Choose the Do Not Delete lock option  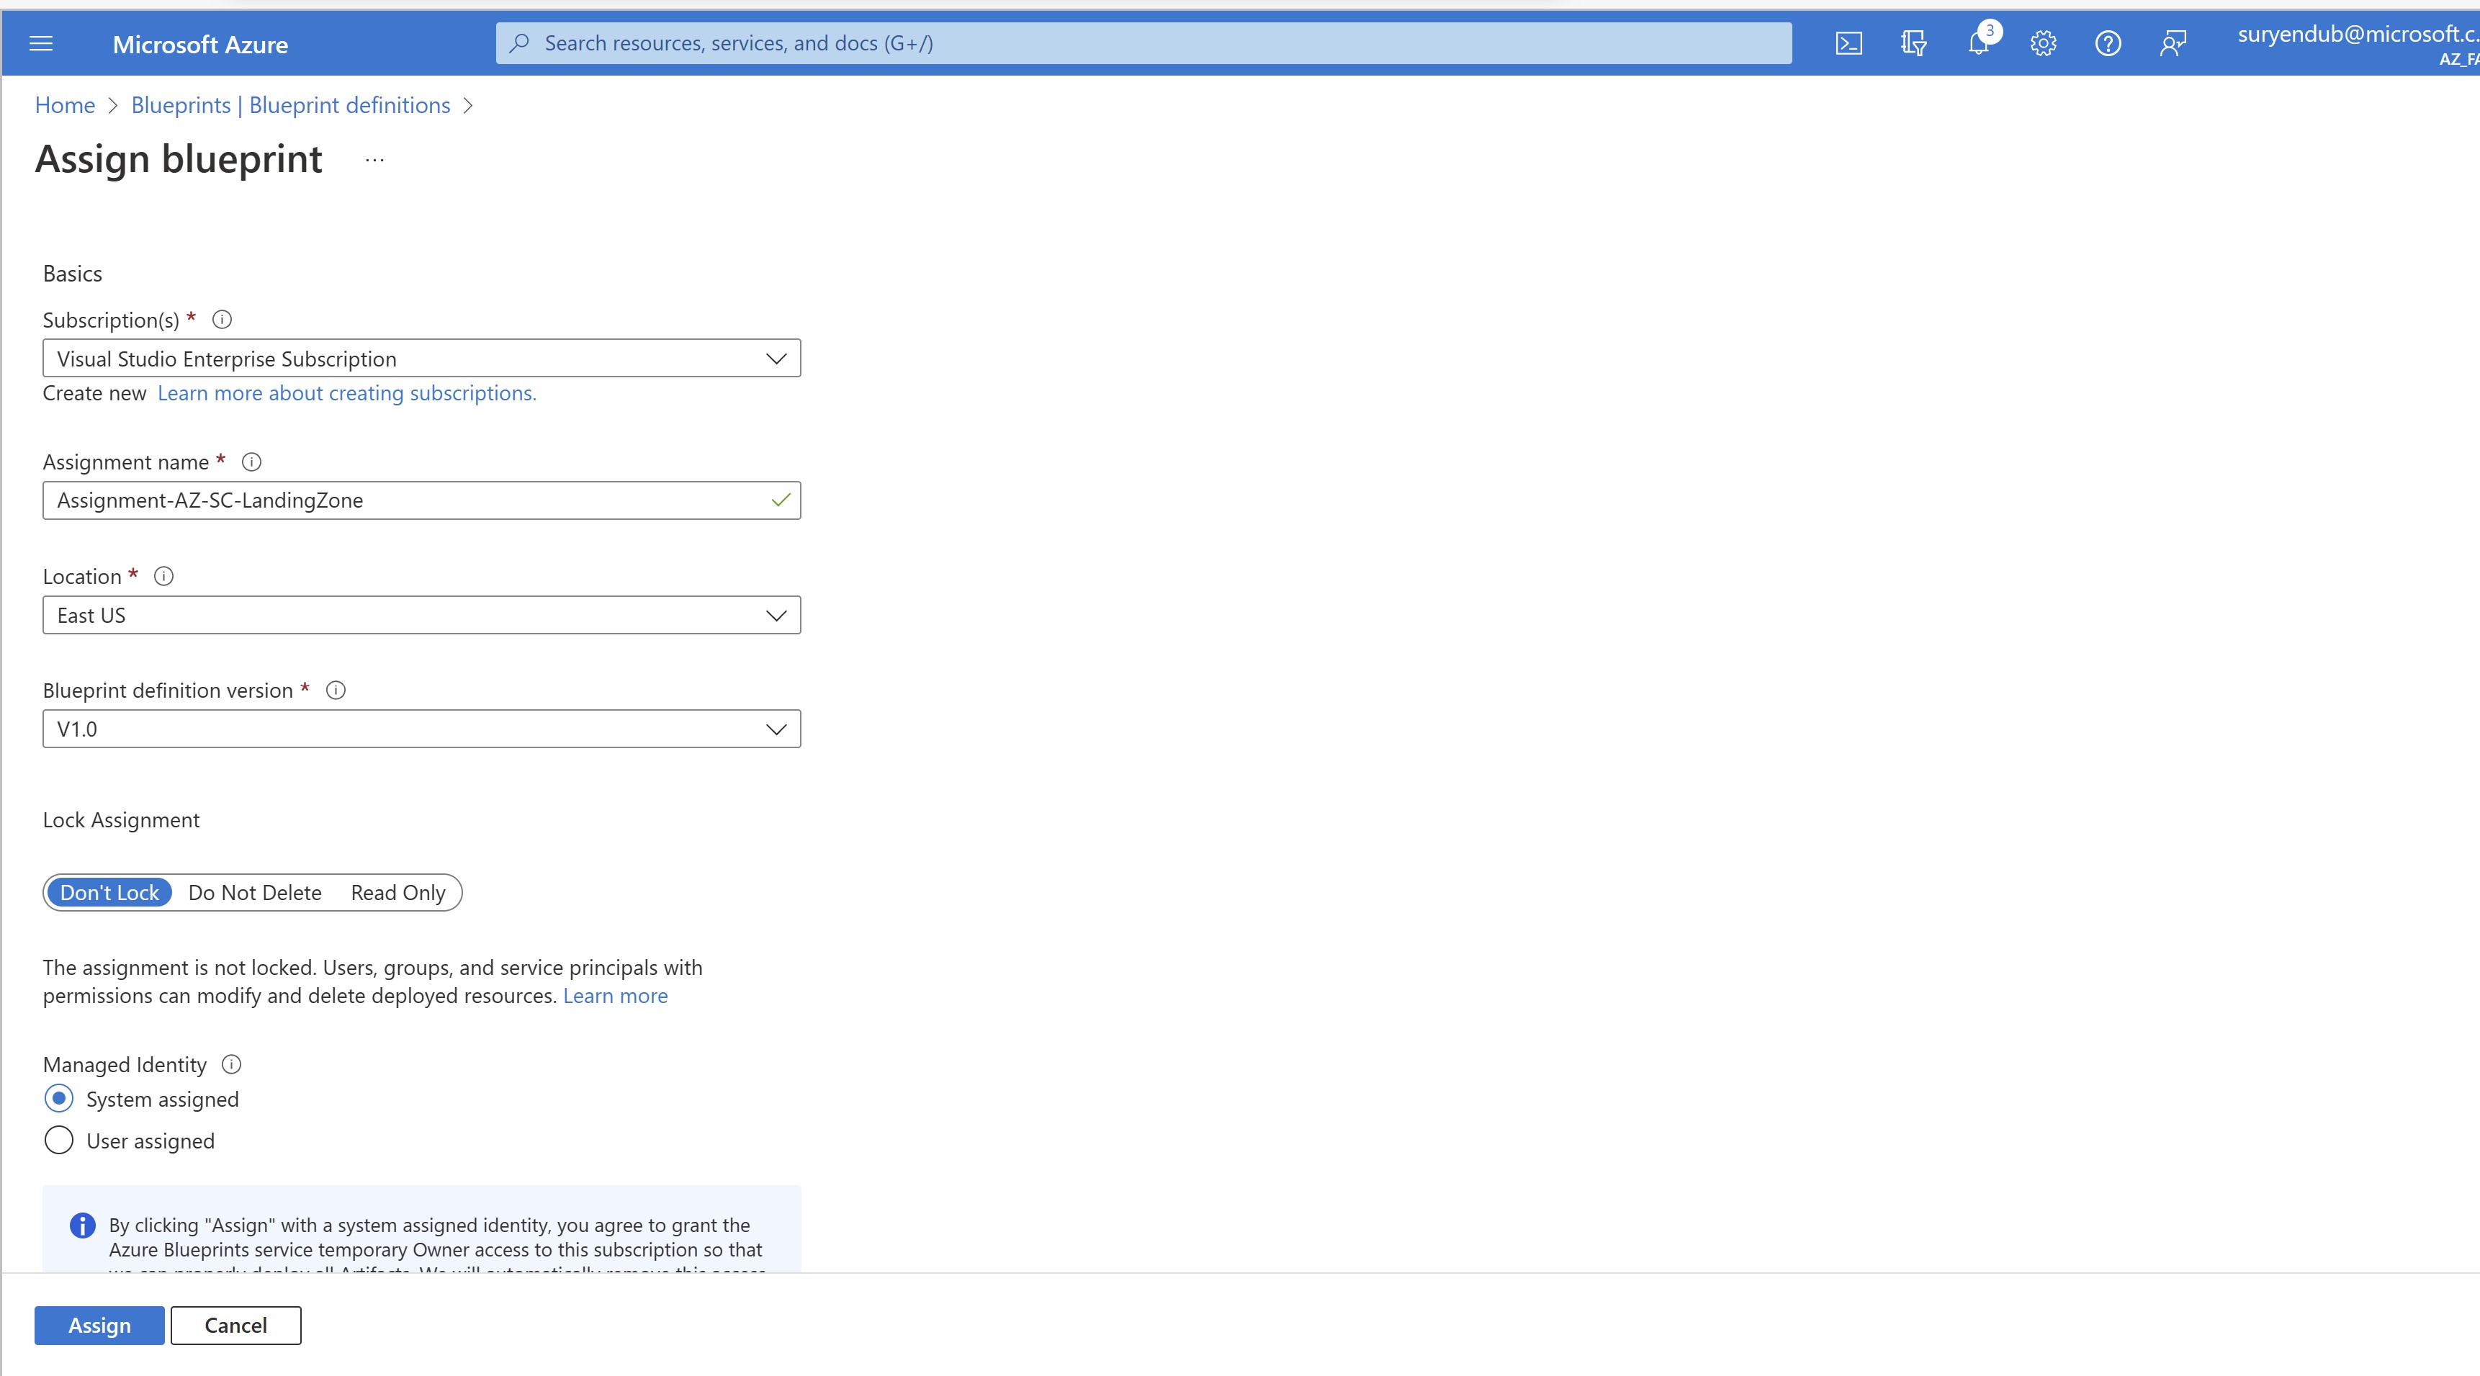255,893
